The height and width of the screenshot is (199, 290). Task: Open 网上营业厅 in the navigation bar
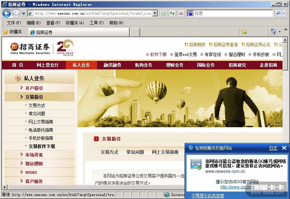point(48,65)
